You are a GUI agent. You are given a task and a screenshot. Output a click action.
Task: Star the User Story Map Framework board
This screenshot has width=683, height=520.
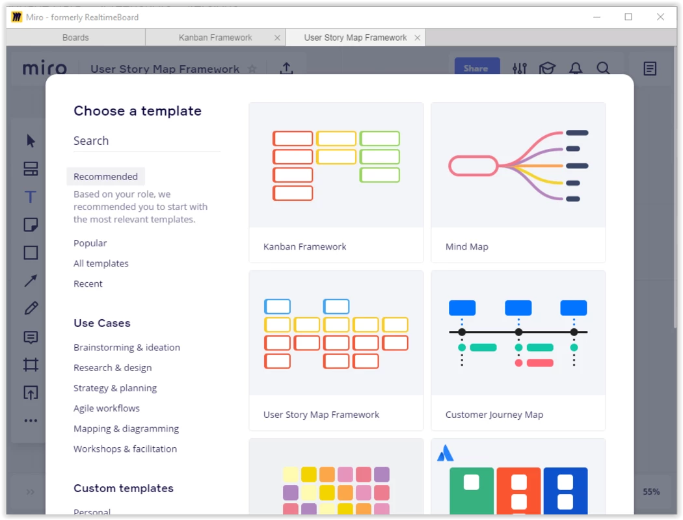(x=252, y=69)
